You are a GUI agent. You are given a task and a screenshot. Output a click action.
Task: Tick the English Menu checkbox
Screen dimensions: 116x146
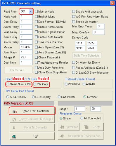point(36,17)
